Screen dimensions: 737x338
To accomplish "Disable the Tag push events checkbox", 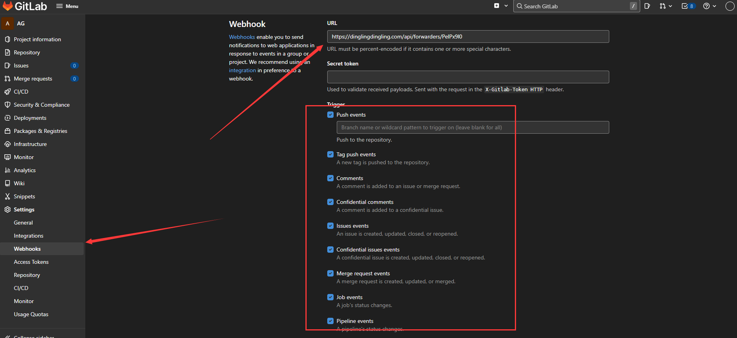I will click(330, 154).
